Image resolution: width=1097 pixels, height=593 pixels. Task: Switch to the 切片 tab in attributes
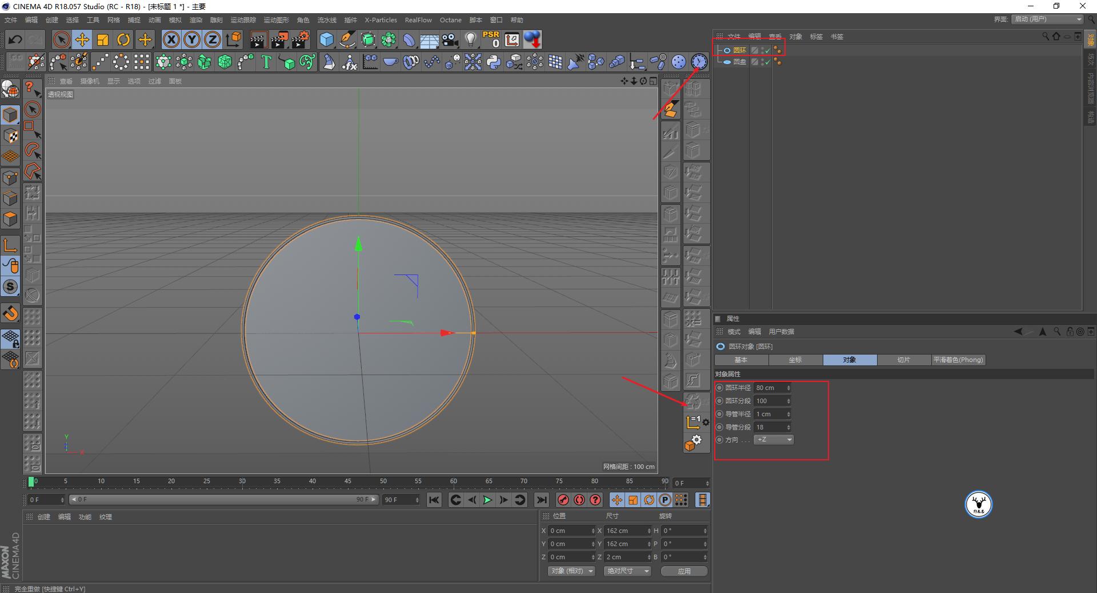(x=904, y=360)
